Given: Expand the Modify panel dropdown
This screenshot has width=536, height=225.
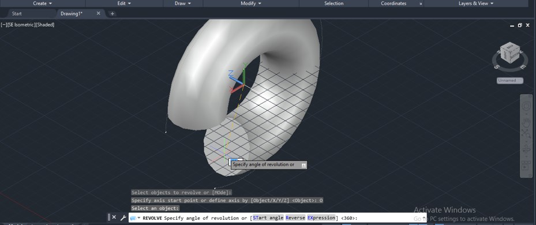Looking at the screenshot, I should (x=251, y=3).
